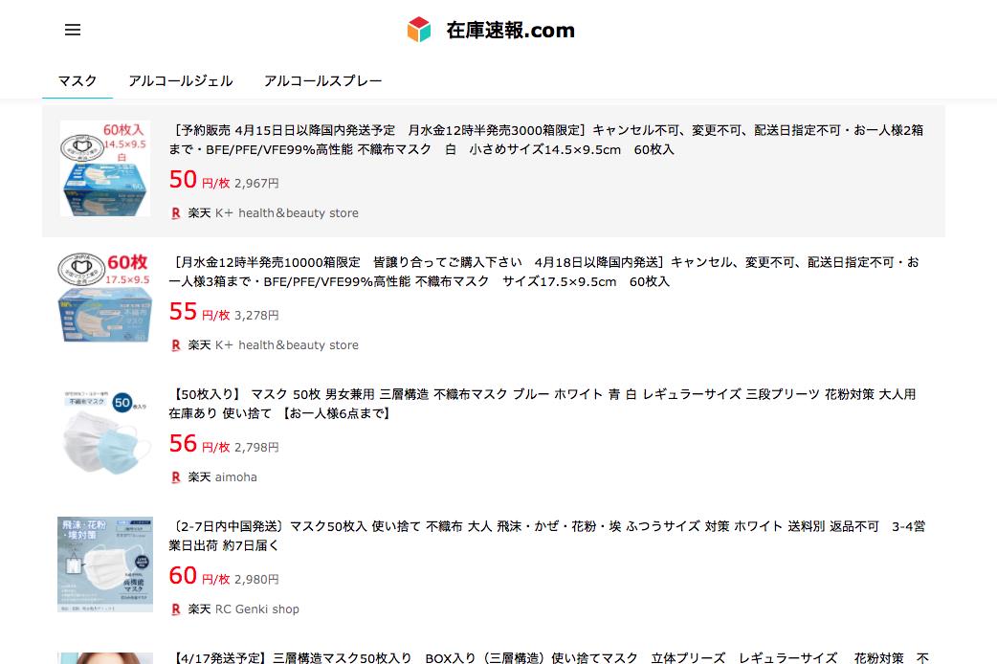Click the 在庫速報.com site title text

511,30
